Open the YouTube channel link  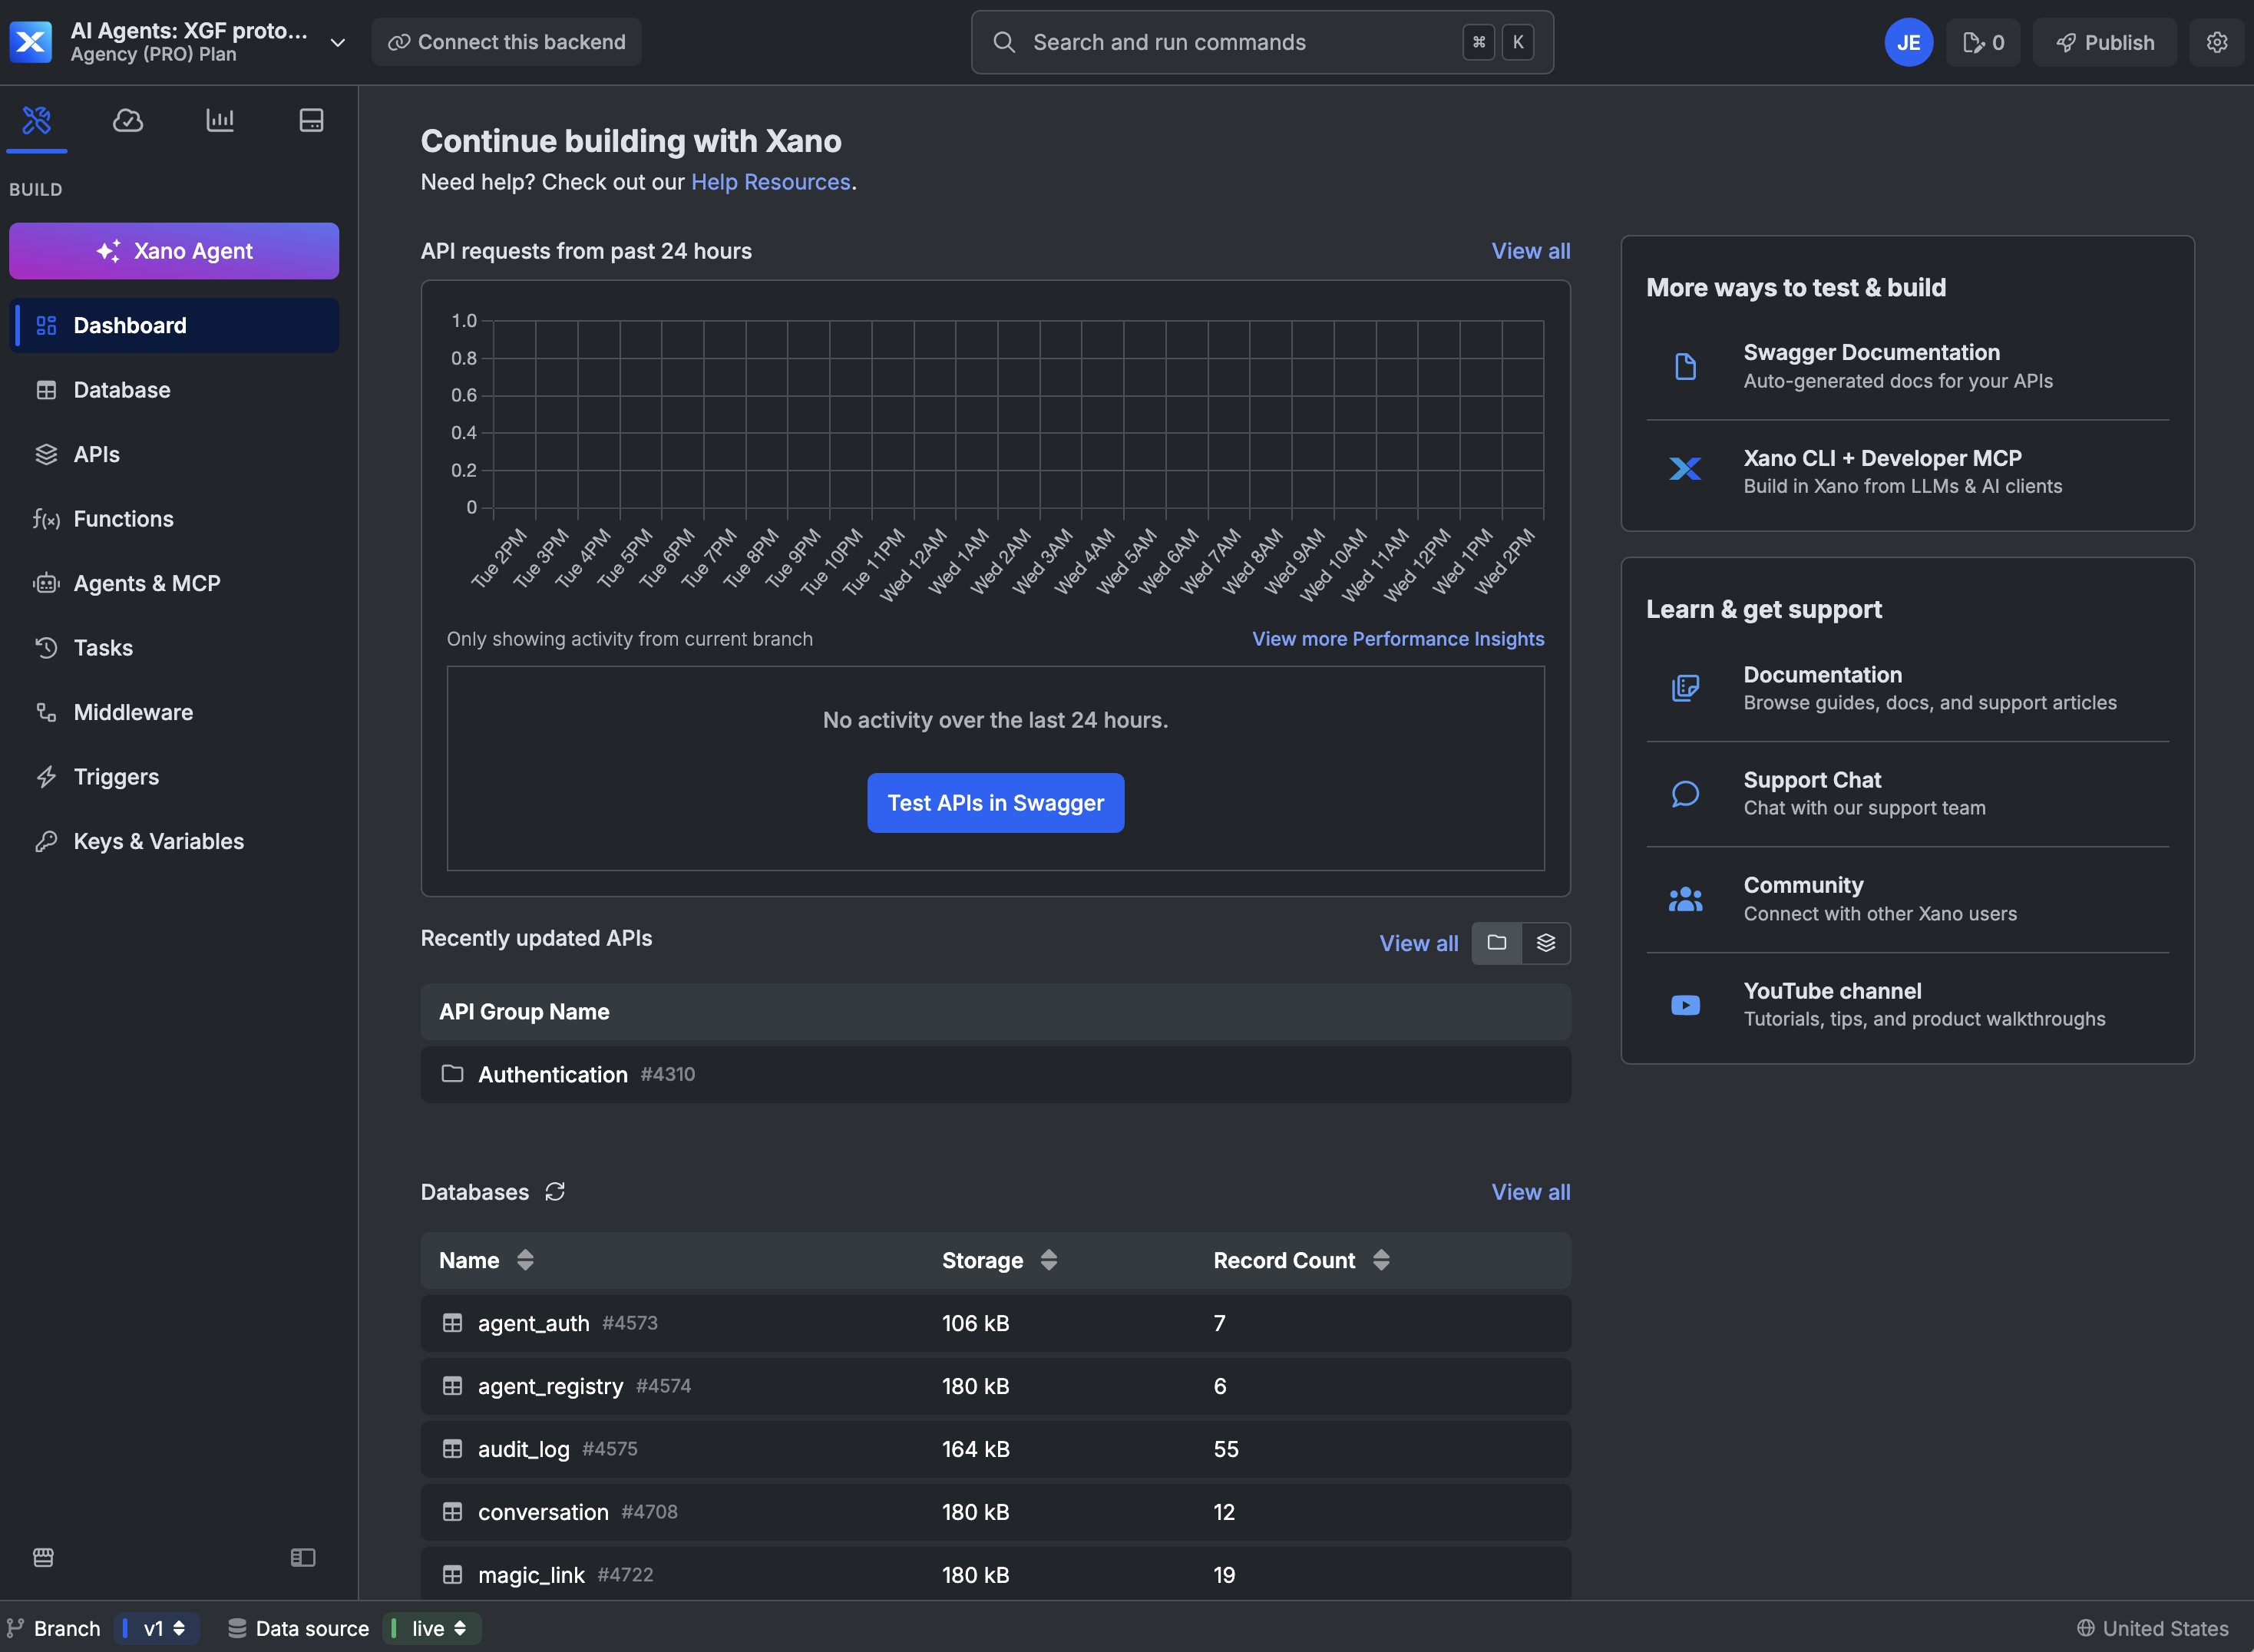tap(1907, 1005)
